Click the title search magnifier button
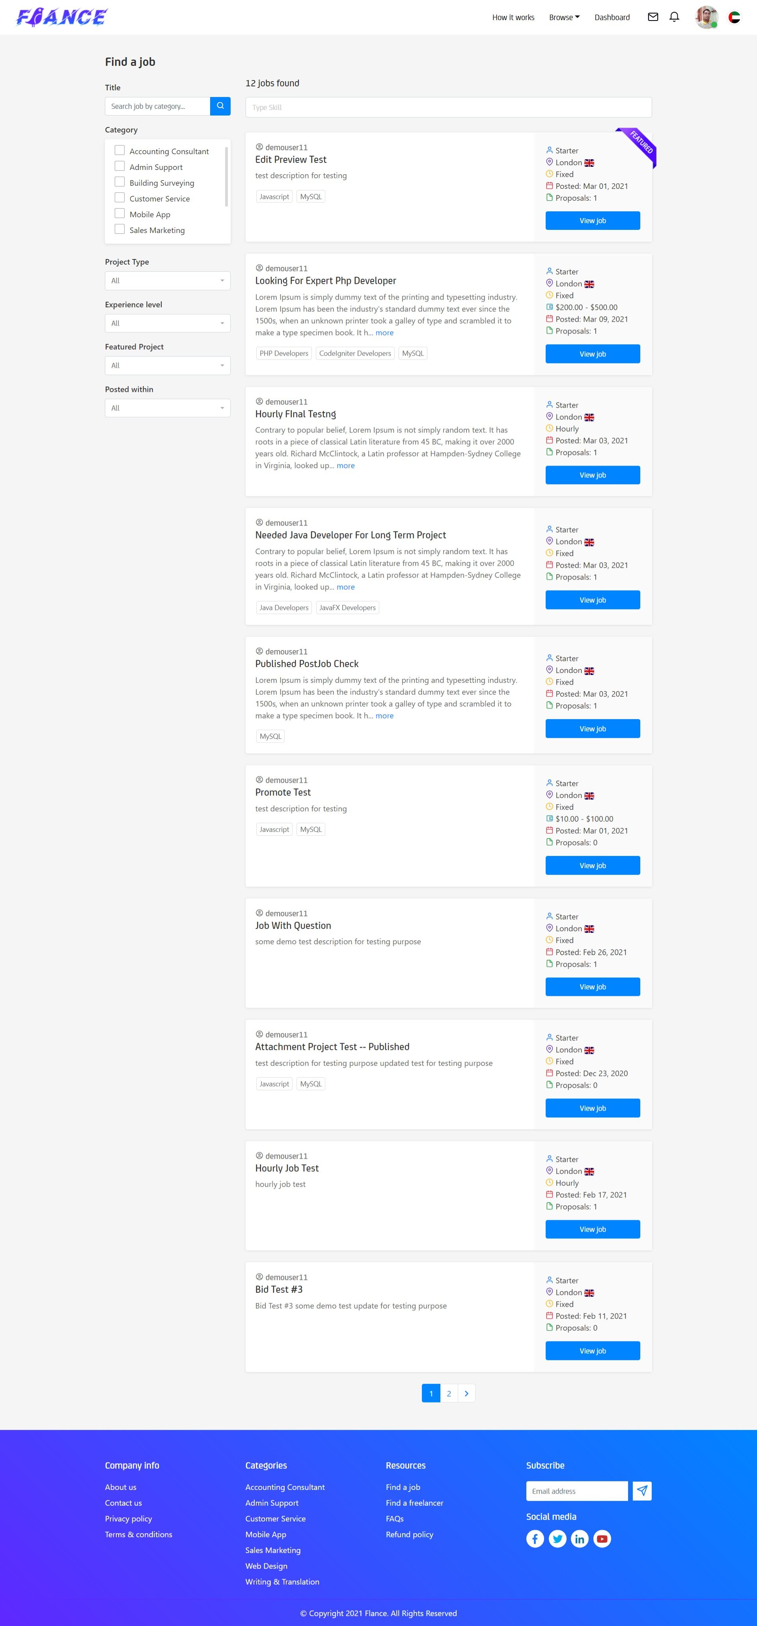 click(220, 106)
